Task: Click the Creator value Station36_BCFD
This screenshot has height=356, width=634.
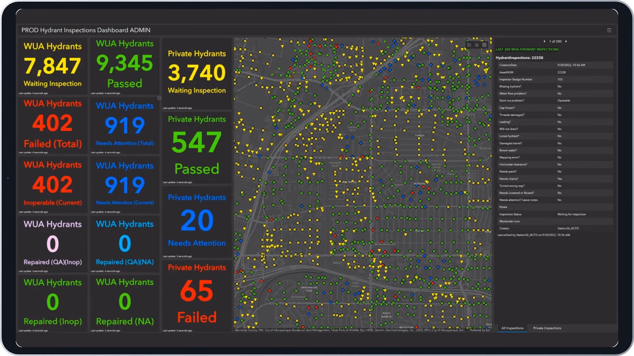Action: (x=568, y=228)
